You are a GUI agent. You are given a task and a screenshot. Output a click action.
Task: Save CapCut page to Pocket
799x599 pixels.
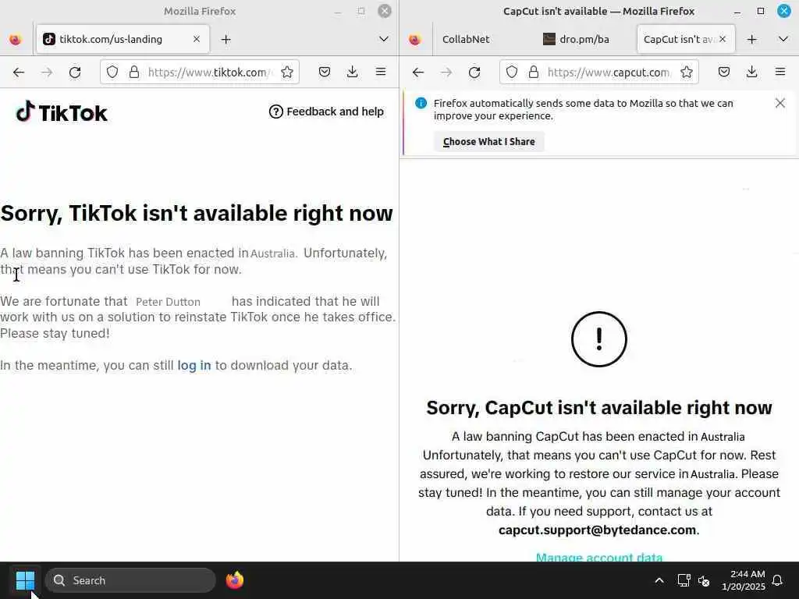pos(723,73)
